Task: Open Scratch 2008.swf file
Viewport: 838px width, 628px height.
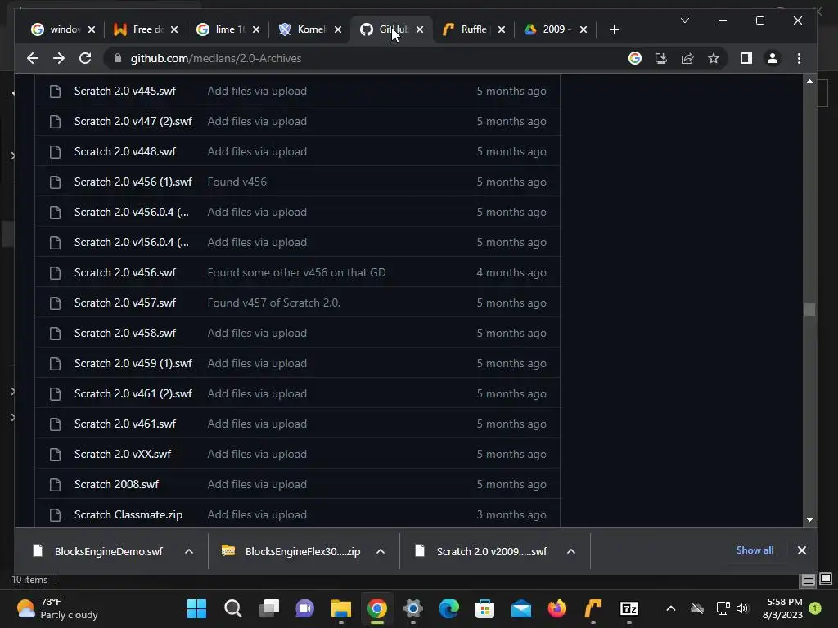Action: point(116,484)
